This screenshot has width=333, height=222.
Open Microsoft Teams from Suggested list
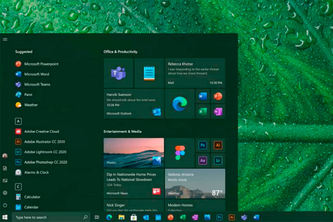coord(33,84)
